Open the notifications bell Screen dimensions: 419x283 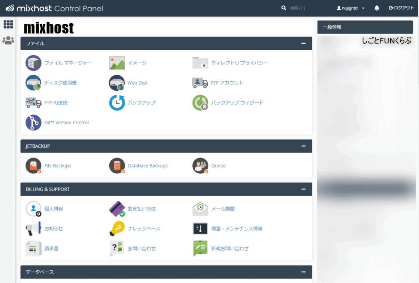377,8
